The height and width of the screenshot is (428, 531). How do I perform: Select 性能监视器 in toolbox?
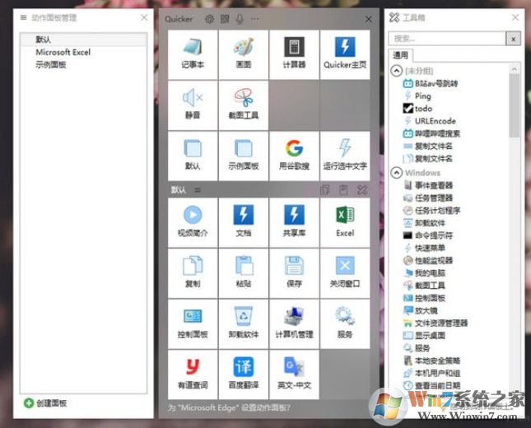click(x=428, y=260)
